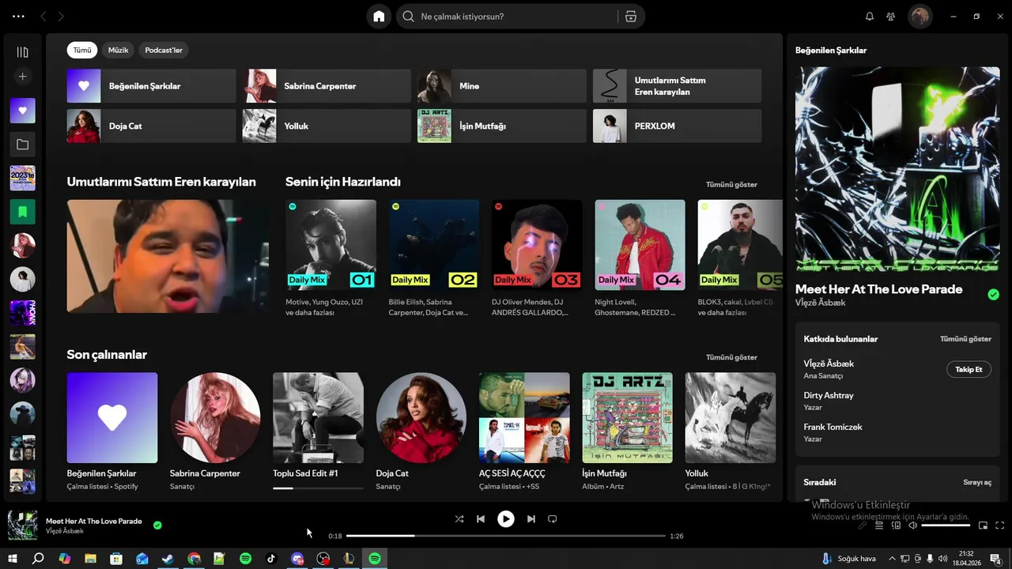Open the lyrics microphone icon
Viewport: 1012px width, 569px height.
[863, 526]
